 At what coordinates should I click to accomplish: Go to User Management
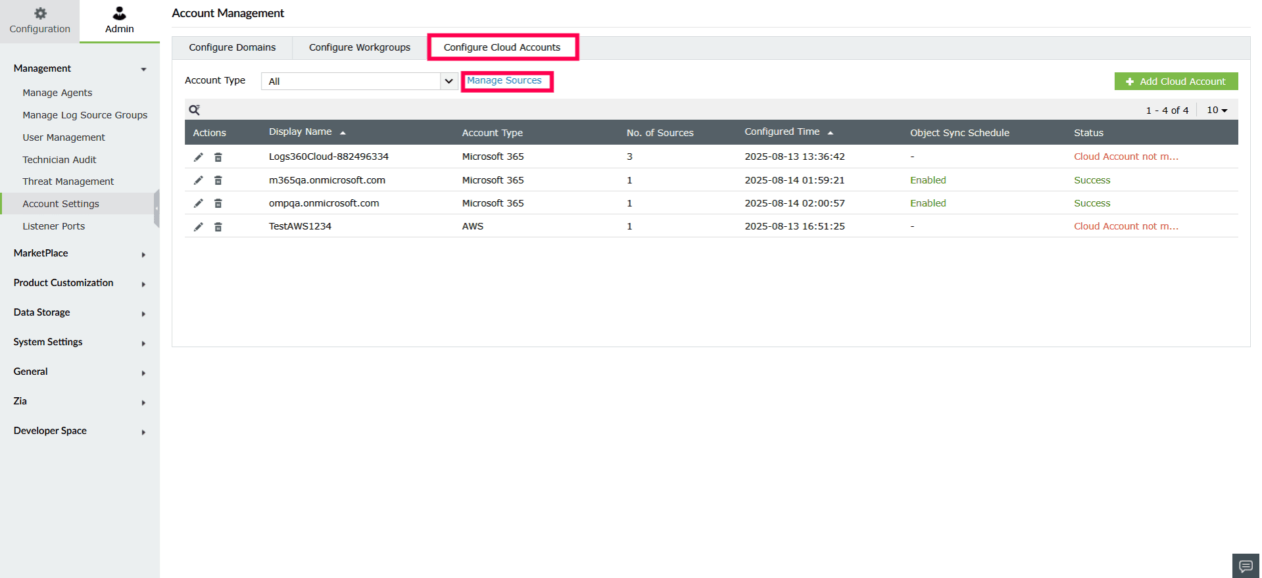tap(64, 137)
